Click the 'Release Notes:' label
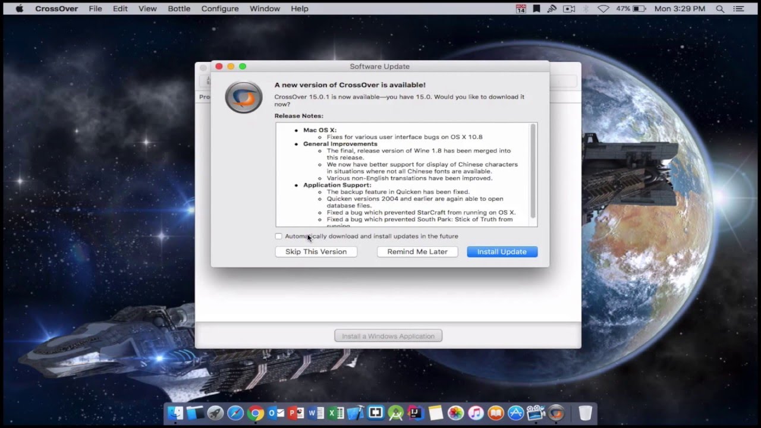The width and height of the screenshot is (761, 428). pos(299,116)
